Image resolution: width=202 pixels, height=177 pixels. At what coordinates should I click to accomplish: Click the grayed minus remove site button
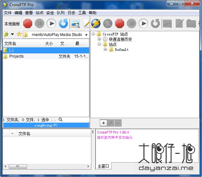[x=118, y=123]
